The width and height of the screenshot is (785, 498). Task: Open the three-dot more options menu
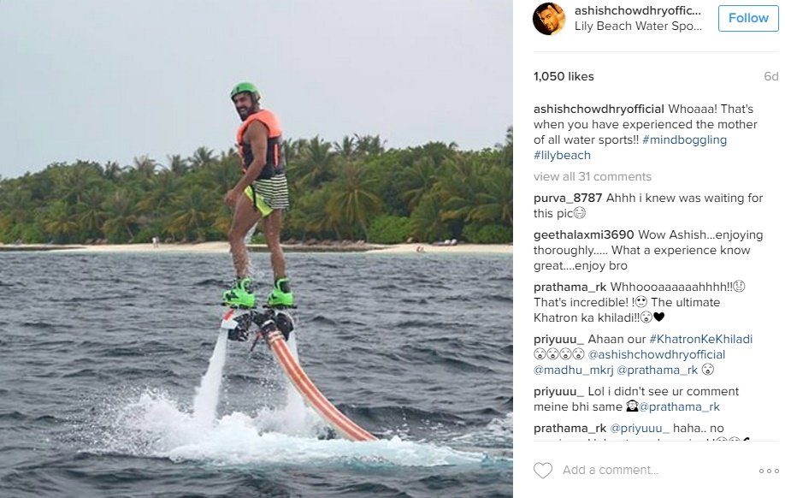click(x=768, y=471)
